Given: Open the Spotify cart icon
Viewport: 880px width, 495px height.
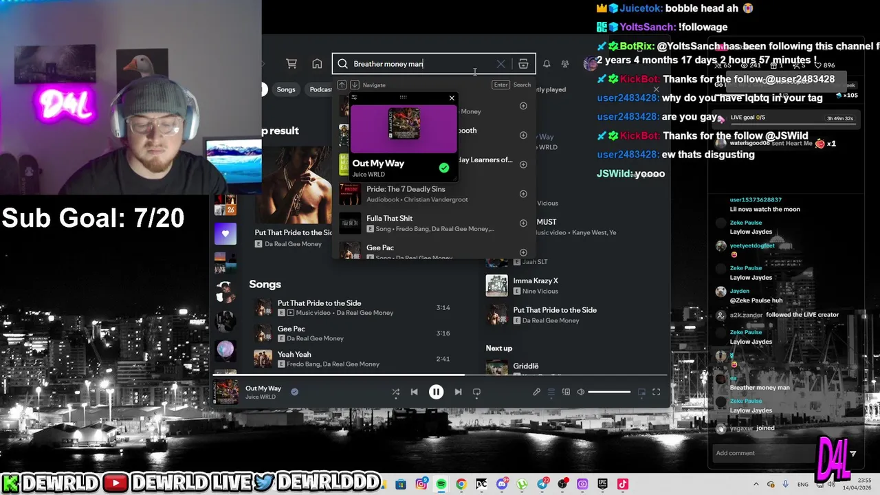Looking at the screenshot, I should pos(291,64).
